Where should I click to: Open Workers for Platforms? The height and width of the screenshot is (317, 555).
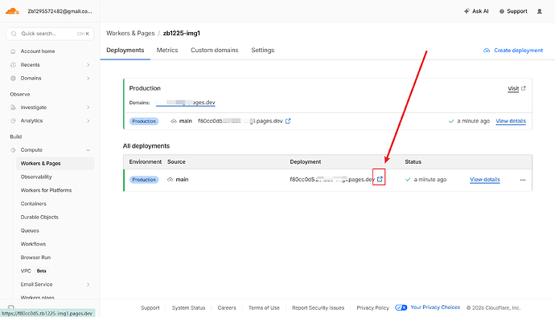point(46,190)
